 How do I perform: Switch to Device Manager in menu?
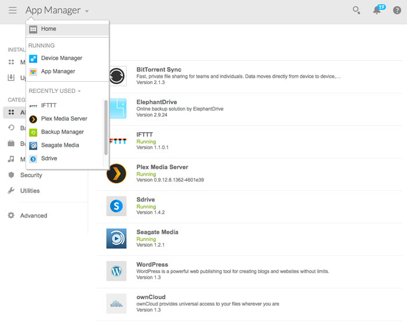point(61,58)
